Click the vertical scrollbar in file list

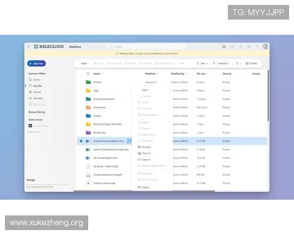[268, 95]
